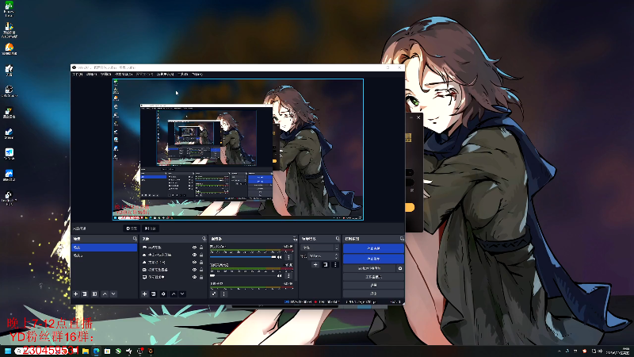Open transition properties three-dot menu
Viewport: 634px width, 357px height.
pyautogui.click(x=334, y=264)
